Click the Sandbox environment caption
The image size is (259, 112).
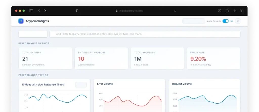[x=33, y=65]
